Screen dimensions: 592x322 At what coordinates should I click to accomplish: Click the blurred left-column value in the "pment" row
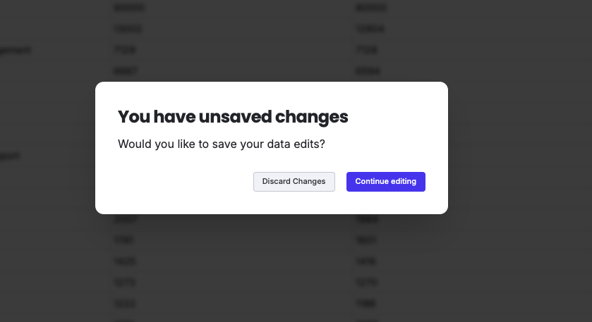(124, 50)
